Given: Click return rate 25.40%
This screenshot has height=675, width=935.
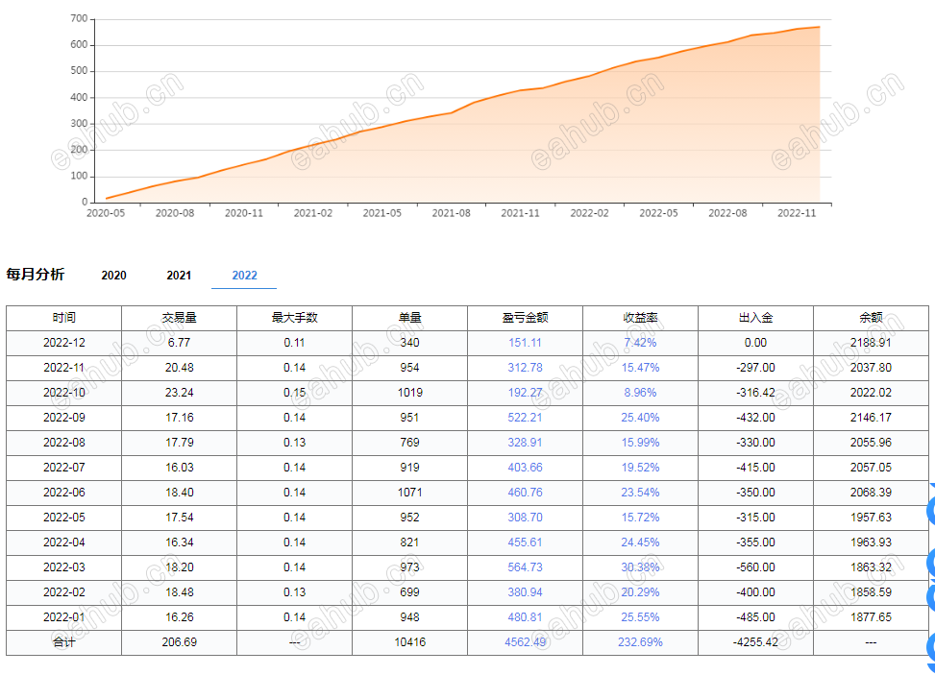Looking at the screenshot, I should (x=640, y=418).
